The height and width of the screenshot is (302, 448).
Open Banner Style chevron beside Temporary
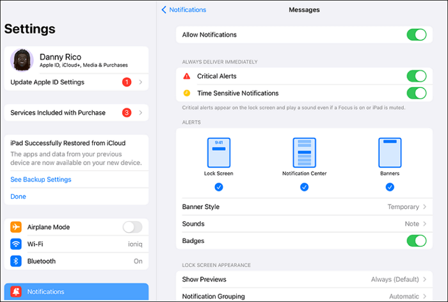click(424, 206)
